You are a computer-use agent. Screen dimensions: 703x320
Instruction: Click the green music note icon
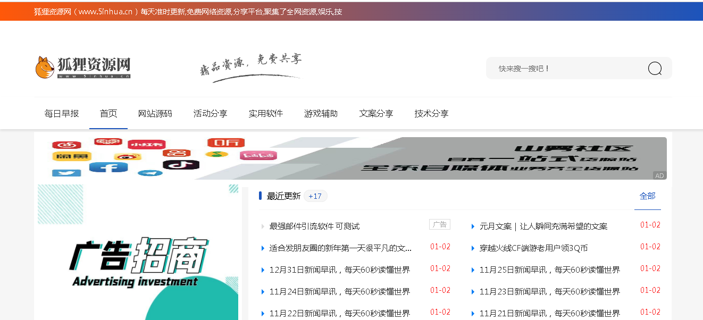tap(217, 154)
